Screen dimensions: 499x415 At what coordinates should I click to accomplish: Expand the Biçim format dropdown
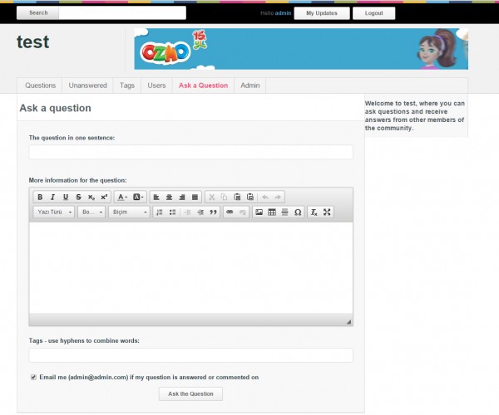click(x=129, y=212)
